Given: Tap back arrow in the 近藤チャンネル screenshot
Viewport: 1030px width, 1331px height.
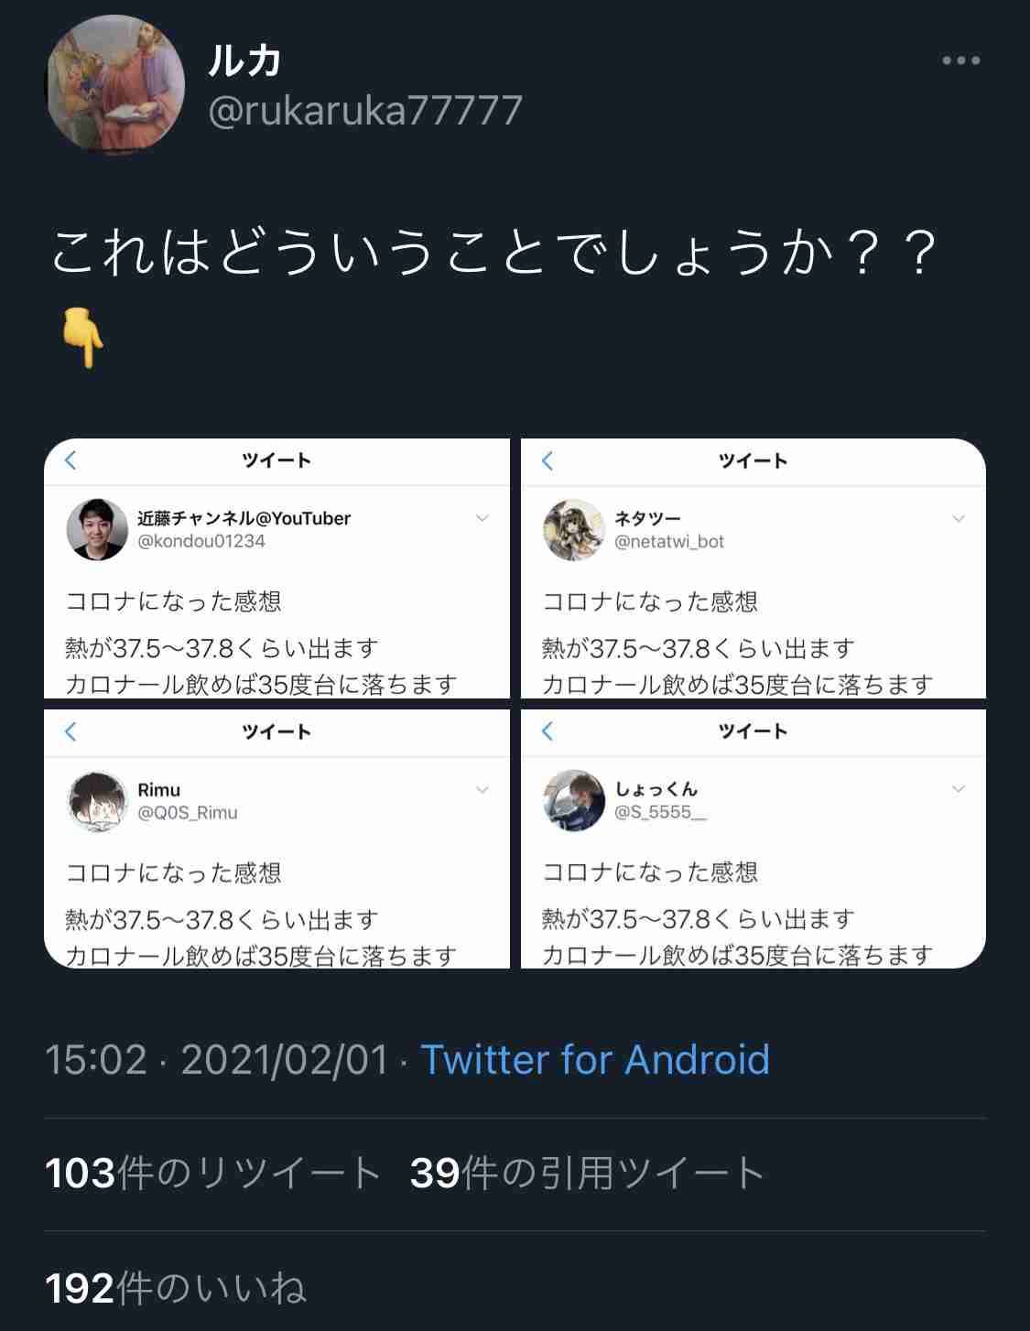Looking at the screenshot, I should point(71,460).
